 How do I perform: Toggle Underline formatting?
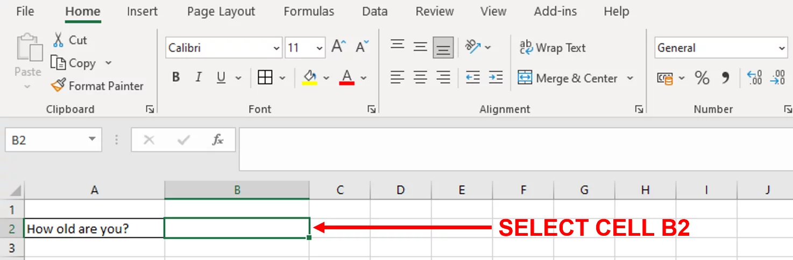221,78
